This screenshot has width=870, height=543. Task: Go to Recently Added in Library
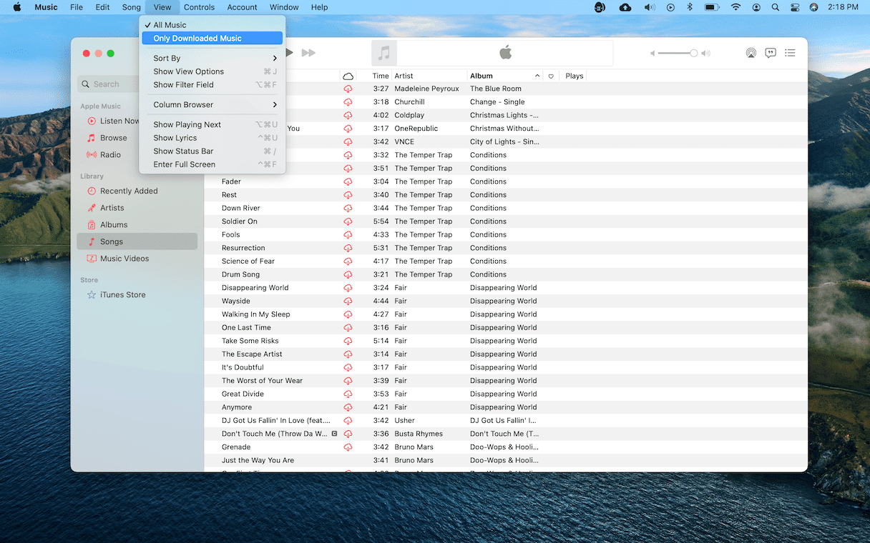(x=129, y=191)
